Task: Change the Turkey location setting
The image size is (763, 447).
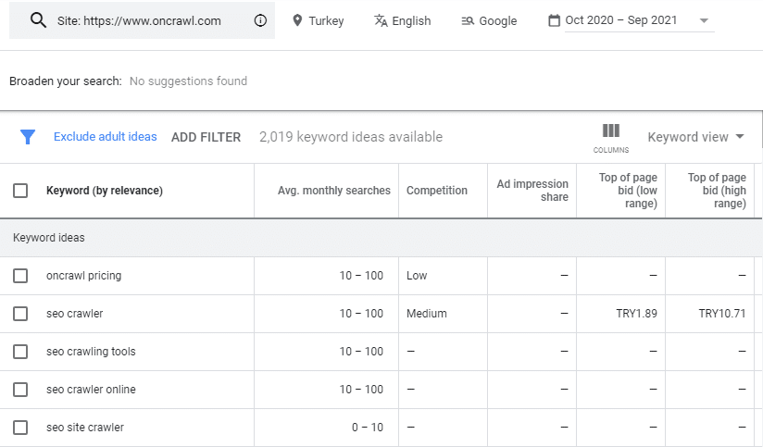Action: click(326, 21)
